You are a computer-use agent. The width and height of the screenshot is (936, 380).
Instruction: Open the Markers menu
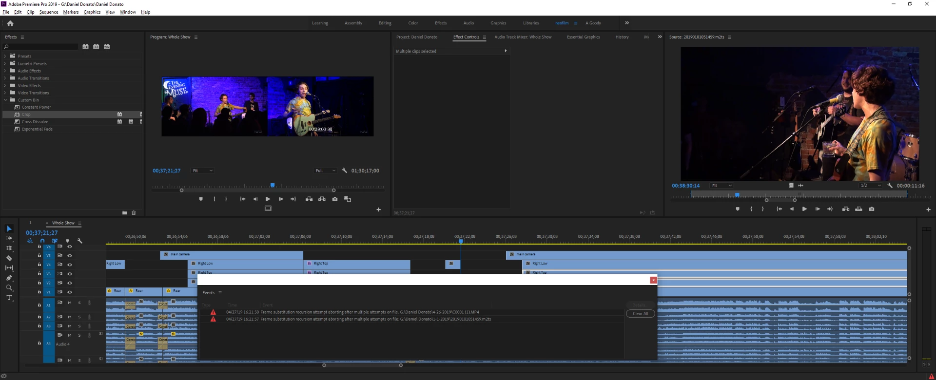pyautogui.click(x=71, y=12)
